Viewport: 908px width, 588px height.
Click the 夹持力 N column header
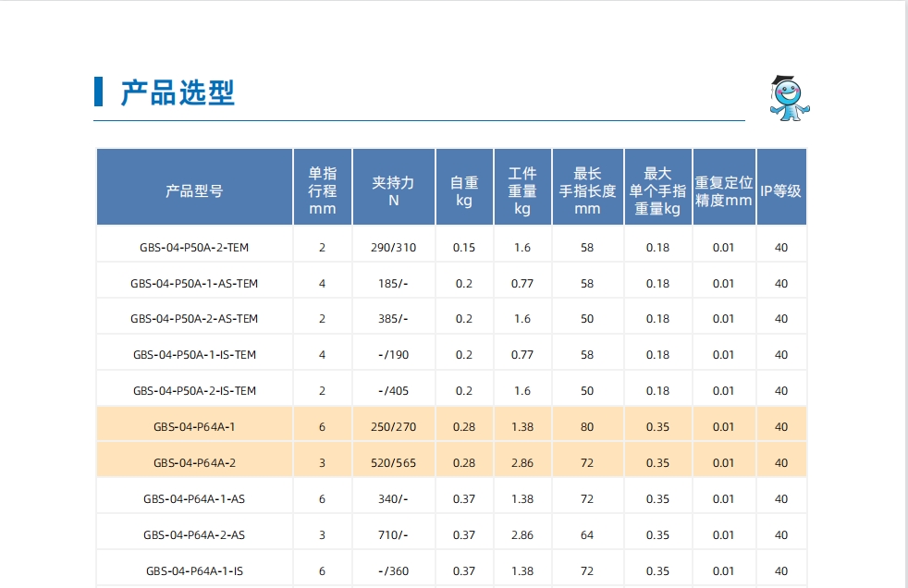(x=393, y=191)
